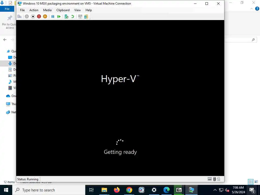Click the Explorer search magnifier icon

[x=253, y=40]
